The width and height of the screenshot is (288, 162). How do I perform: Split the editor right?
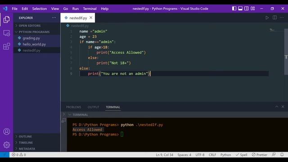(x=274, y=18)
